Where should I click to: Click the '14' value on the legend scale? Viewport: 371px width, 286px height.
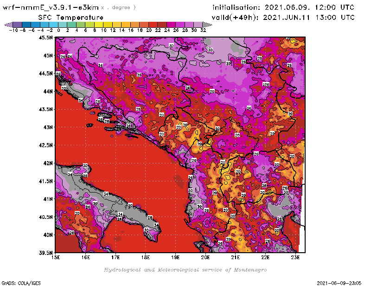point(122,30)
